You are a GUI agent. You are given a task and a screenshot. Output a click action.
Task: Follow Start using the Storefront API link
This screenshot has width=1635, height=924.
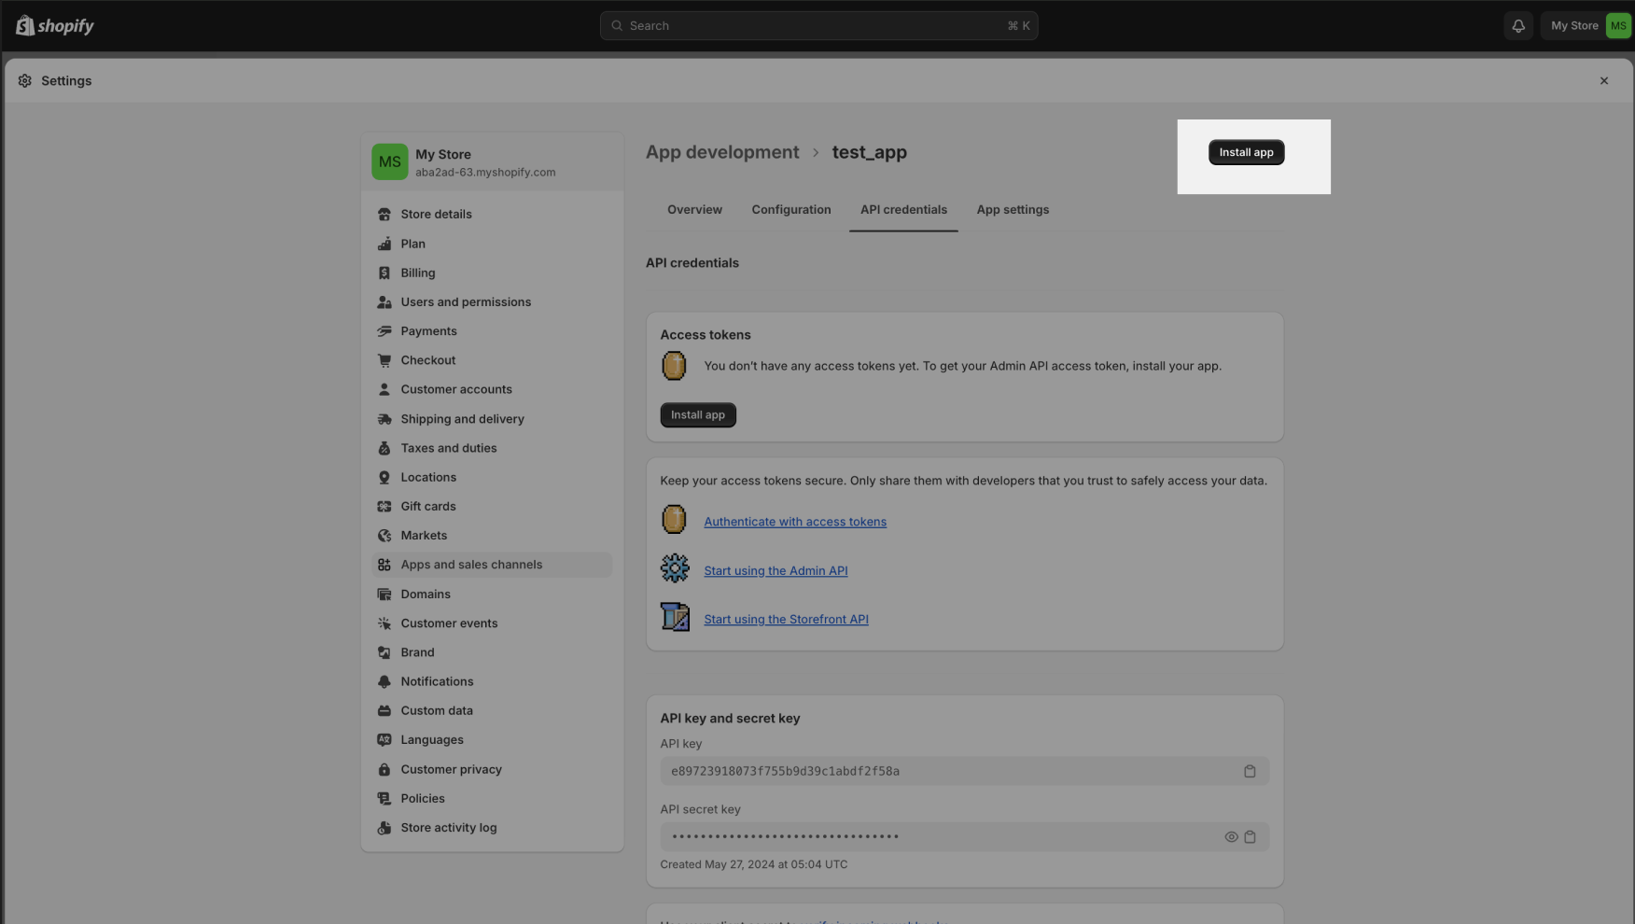[785, 619]
